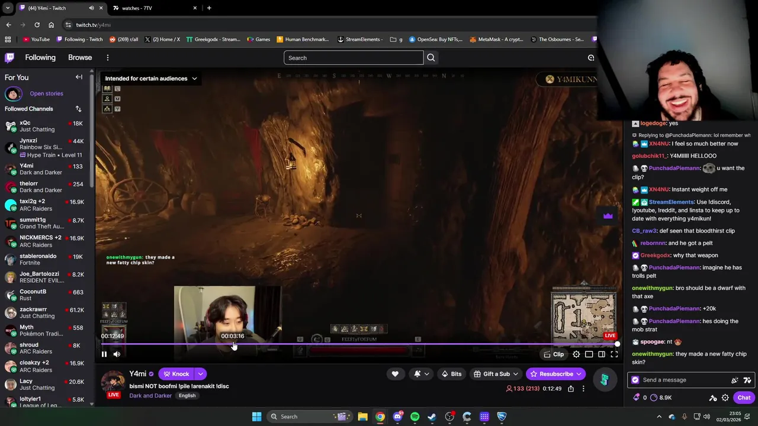Open Bits balance icon in chat
Viewport: 758px width, 426px height.
coord(640,398)
